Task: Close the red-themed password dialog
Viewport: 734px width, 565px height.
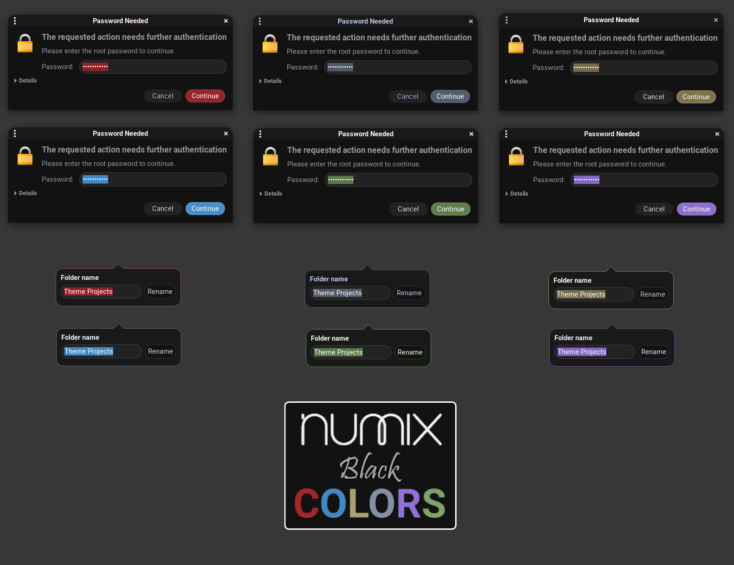Action: [226, 21]
